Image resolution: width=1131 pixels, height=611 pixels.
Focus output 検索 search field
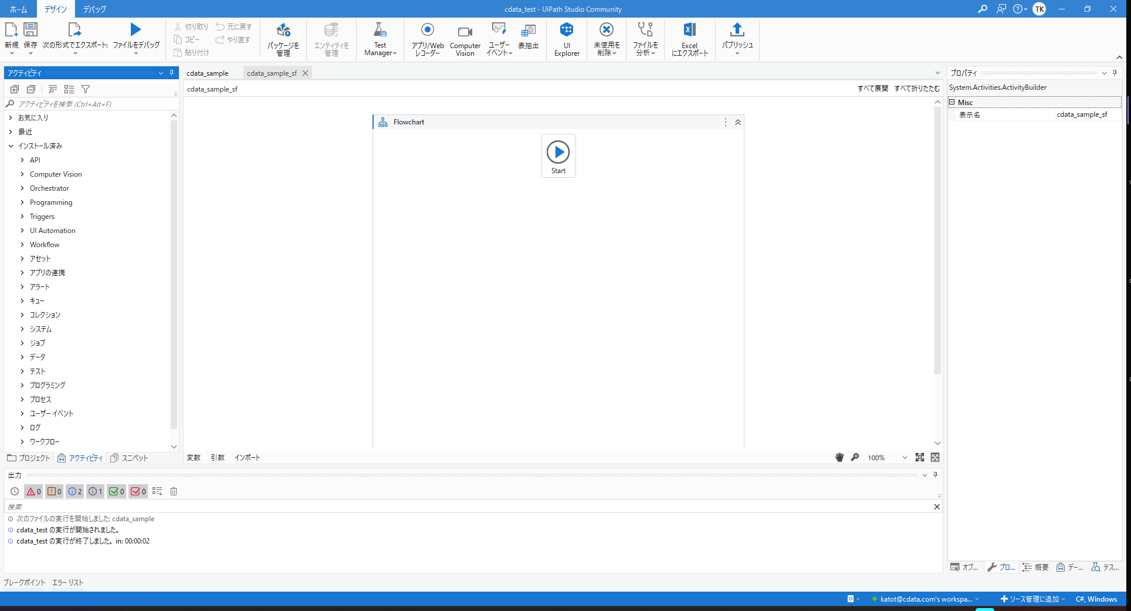[468, 507]
